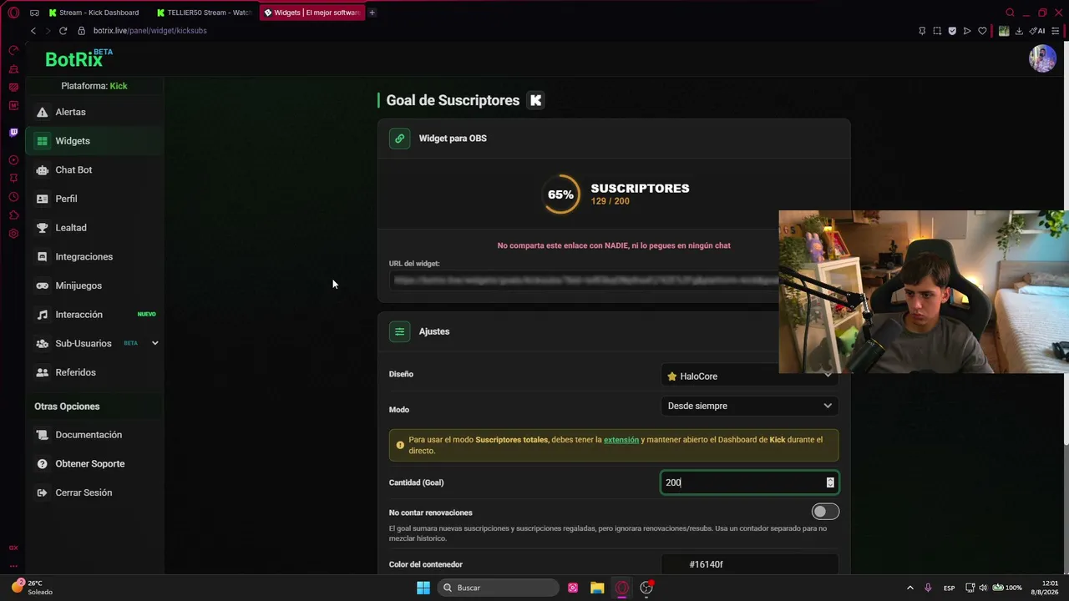Click the Documentación book icon

coord(42,435)
